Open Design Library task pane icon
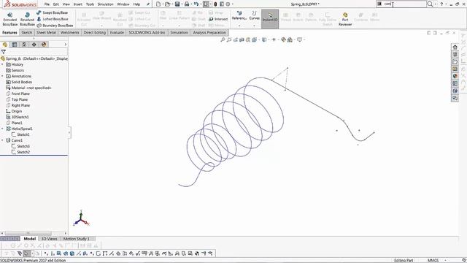 (x=455, y=54)
